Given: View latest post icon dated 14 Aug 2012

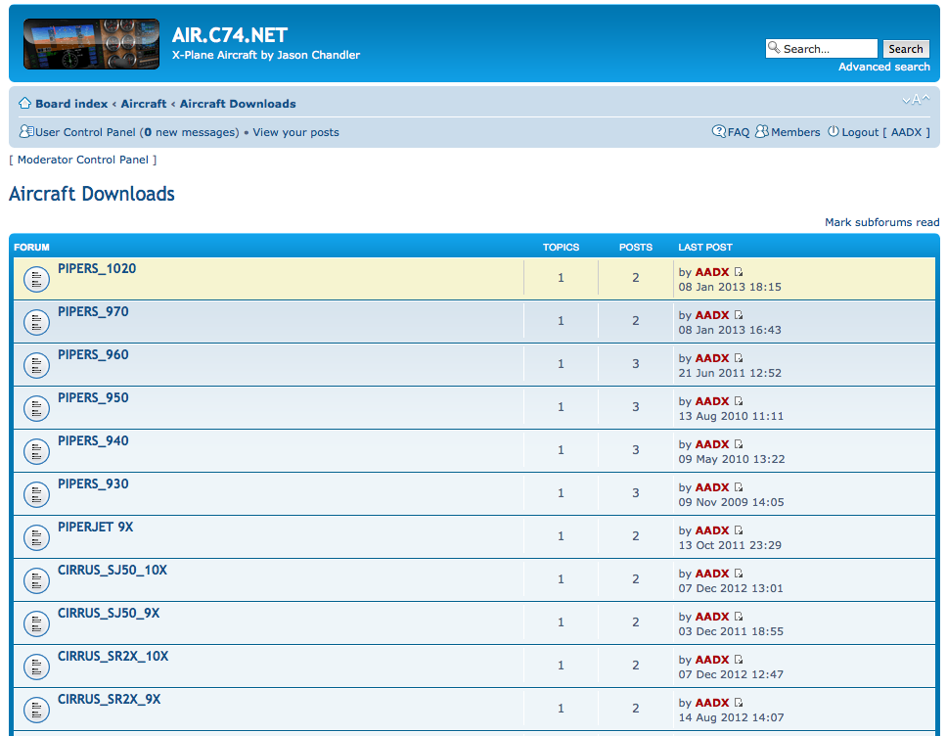Looking at the screenshot, I should point(739,702).
